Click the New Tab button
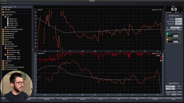Viewport: 184px width, 103px height. point(65,99)
